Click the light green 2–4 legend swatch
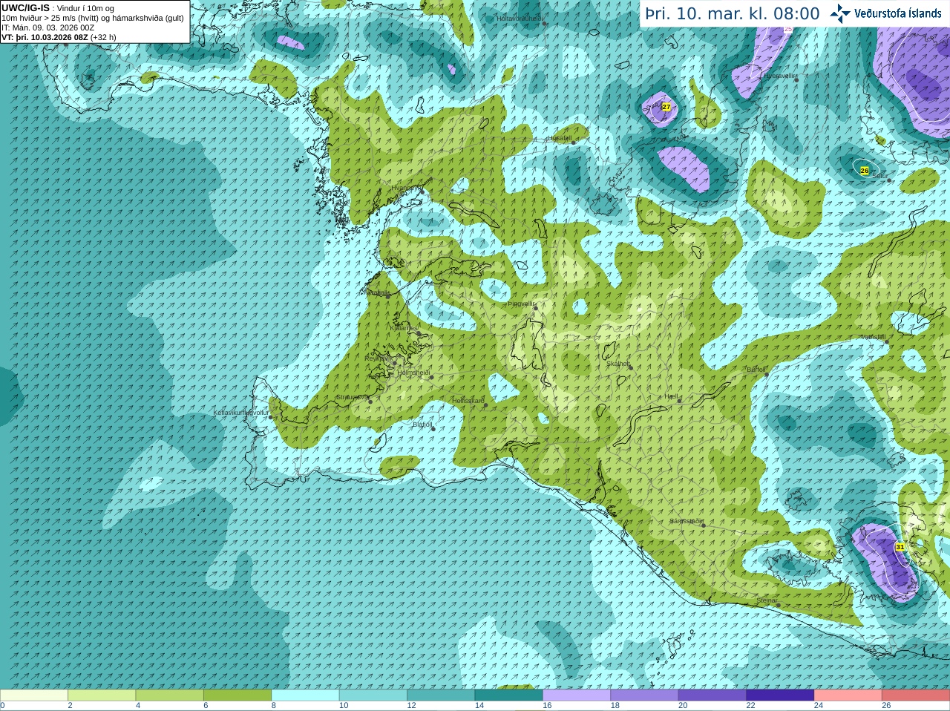Image resolution: width=950 pixels, height=711 pixels. coord(102,695)
